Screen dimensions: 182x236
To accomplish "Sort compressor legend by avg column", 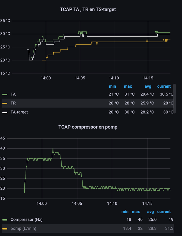I will (151, 212).
